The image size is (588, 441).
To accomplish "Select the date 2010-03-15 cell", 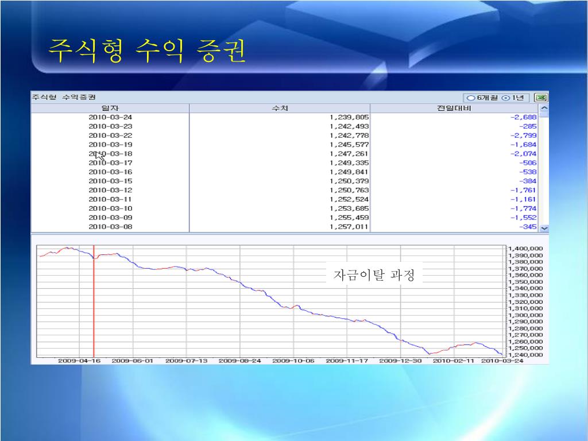I will click(110, 181).
